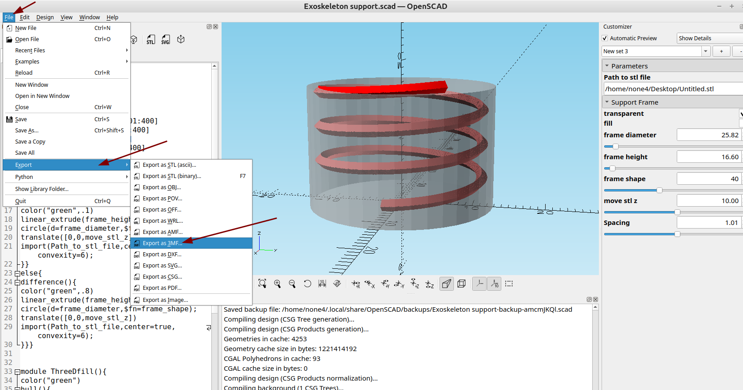Viewport: 743px width, 390px height.
Task: Toggle the Automatic Preview checkbox
Action: [605, 38]
